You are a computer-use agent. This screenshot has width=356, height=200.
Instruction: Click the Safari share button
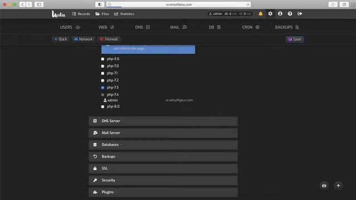(333, 4)
